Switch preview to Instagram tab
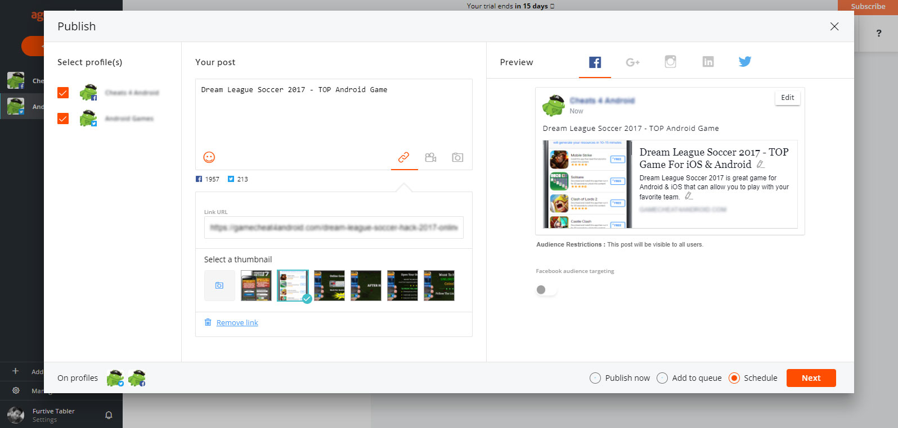Viewport: 898px width, 428px height. [670, 62]
